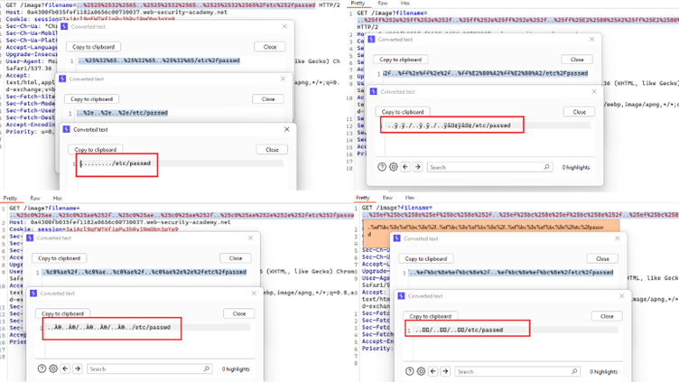Focus Search field in the %ff%2e decoding dialog
The width and height of the screenshot is (679, 382).
point(490,167)
